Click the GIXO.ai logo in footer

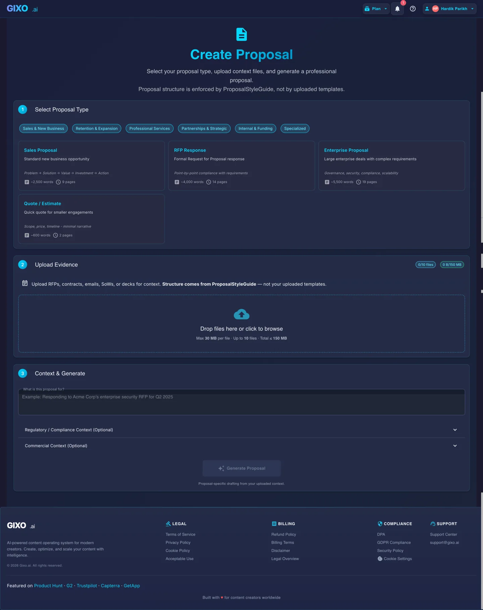(21, 526)
